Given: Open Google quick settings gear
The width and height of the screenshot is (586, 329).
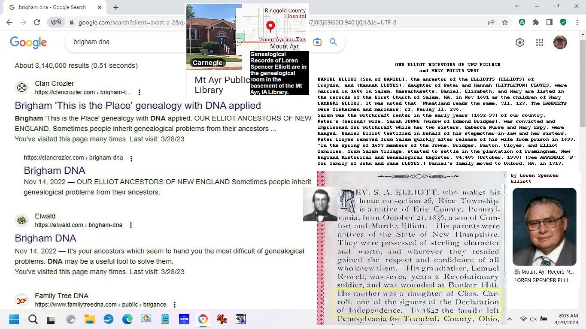Looking at the screenshot, I should tap(520, 42).
